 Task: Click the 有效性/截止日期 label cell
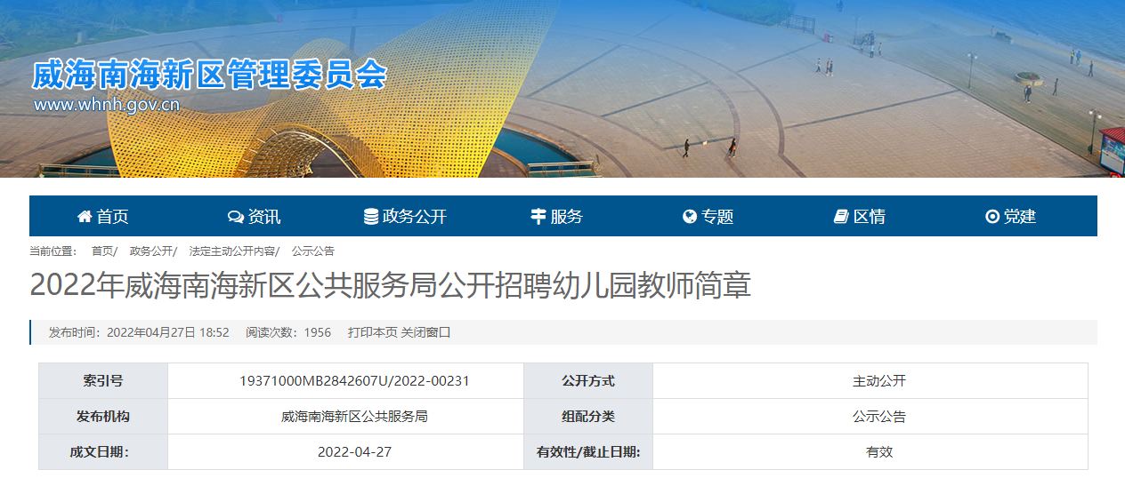[x=588, y=451]
